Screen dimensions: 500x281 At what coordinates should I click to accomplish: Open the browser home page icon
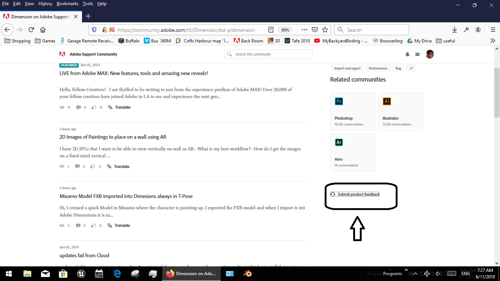pyautogui.click(x=43, y=30)
